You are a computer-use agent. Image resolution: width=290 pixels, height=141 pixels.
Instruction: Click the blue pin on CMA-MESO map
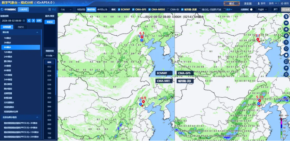click(x=141, y=104)
